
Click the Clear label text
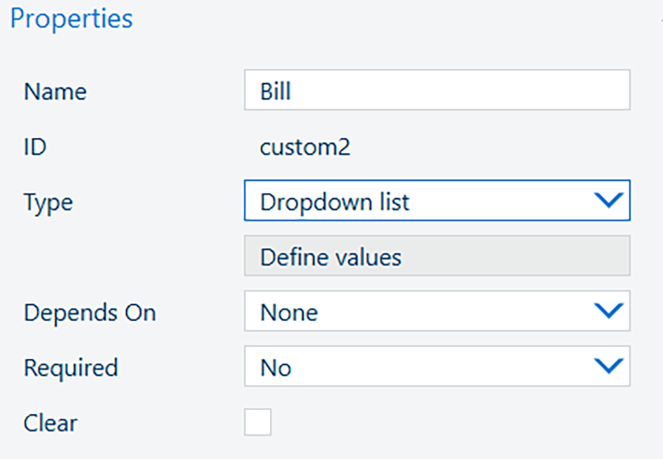tap(51, 423)
